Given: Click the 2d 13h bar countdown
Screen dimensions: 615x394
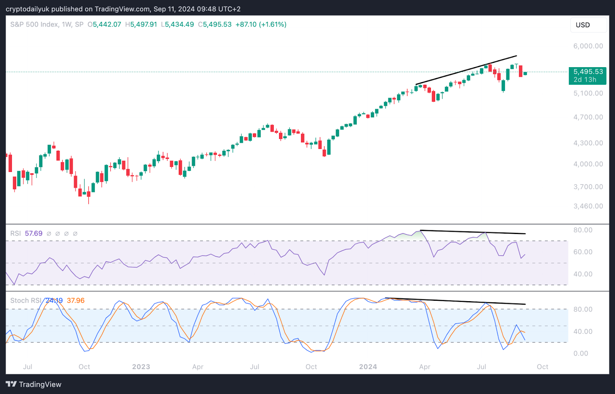Looking at the screenshot, I should coord(585,80).
